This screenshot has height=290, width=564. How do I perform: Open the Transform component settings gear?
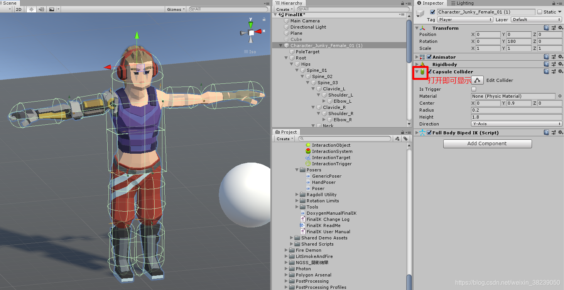coord(561,27)
